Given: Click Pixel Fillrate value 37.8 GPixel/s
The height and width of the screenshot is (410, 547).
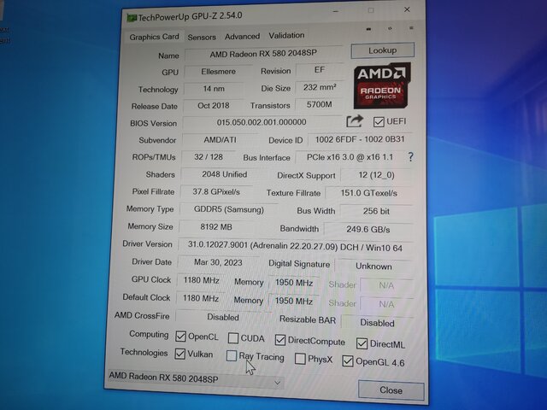Looking at the screenshot, I should (x=216, y=191).
